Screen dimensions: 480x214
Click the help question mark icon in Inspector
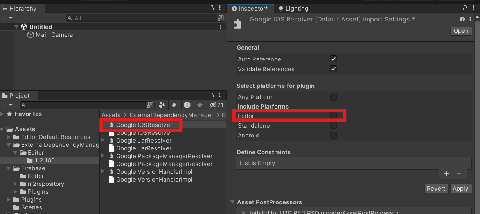tap(462, 19)
